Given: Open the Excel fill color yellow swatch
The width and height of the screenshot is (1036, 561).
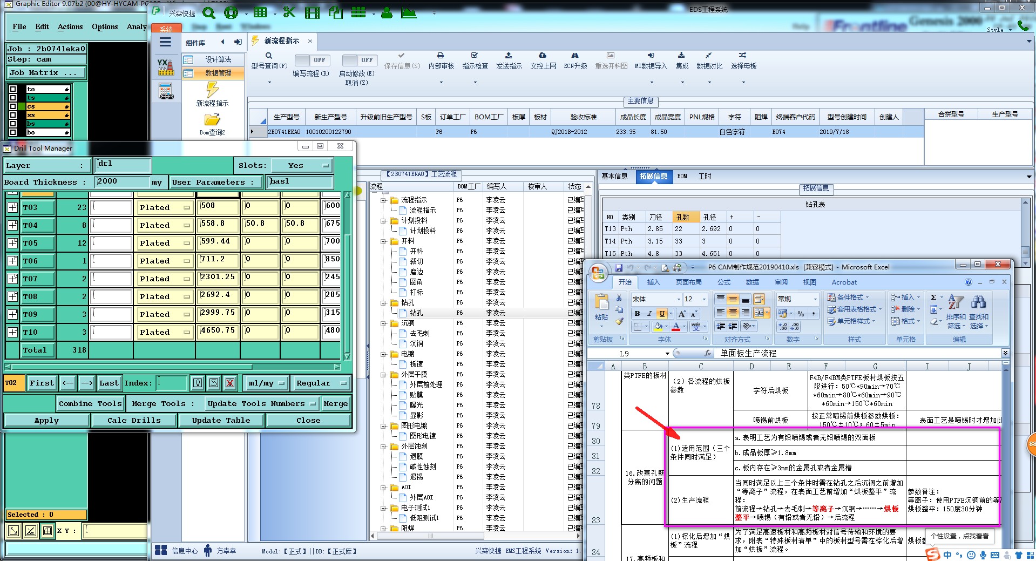Looking at the screenshot, I should [x=658, y=327].
